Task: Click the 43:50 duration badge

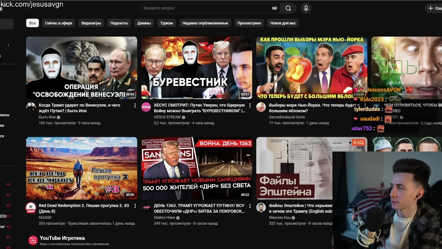Action: coord(130,195)
